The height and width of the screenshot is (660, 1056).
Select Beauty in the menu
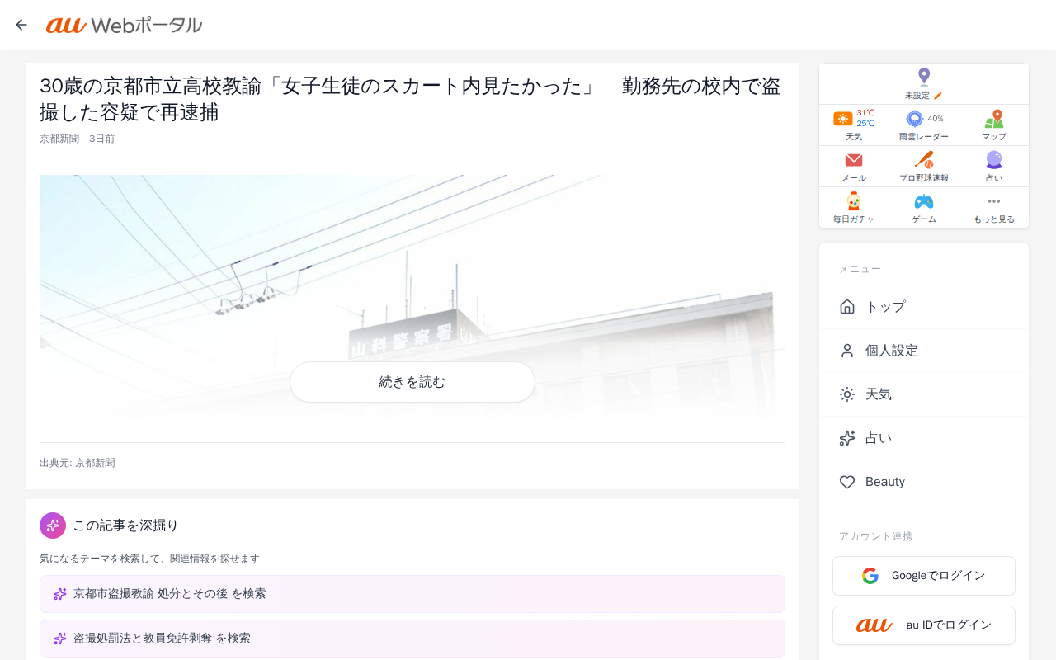click(x=924, y=482)
